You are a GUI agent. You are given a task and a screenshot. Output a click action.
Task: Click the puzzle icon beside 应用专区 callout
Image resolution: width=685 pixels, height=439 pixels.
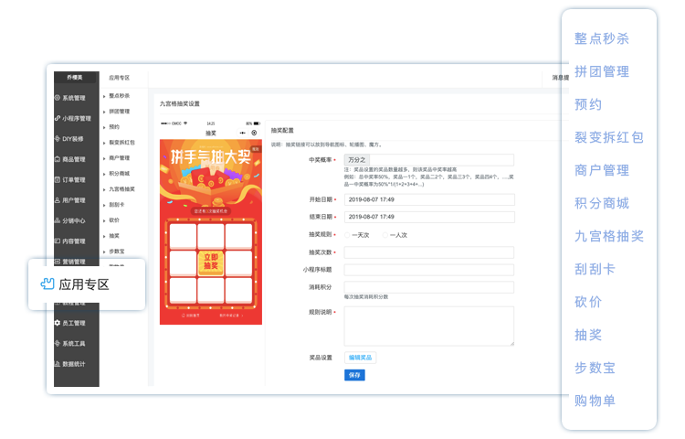coord(47,284)
